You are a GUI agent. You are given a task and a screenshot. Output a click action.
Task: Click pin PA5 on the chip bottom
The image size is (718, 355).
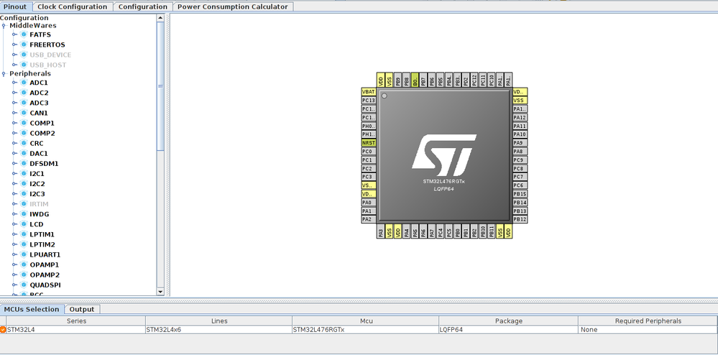point(415,232)
